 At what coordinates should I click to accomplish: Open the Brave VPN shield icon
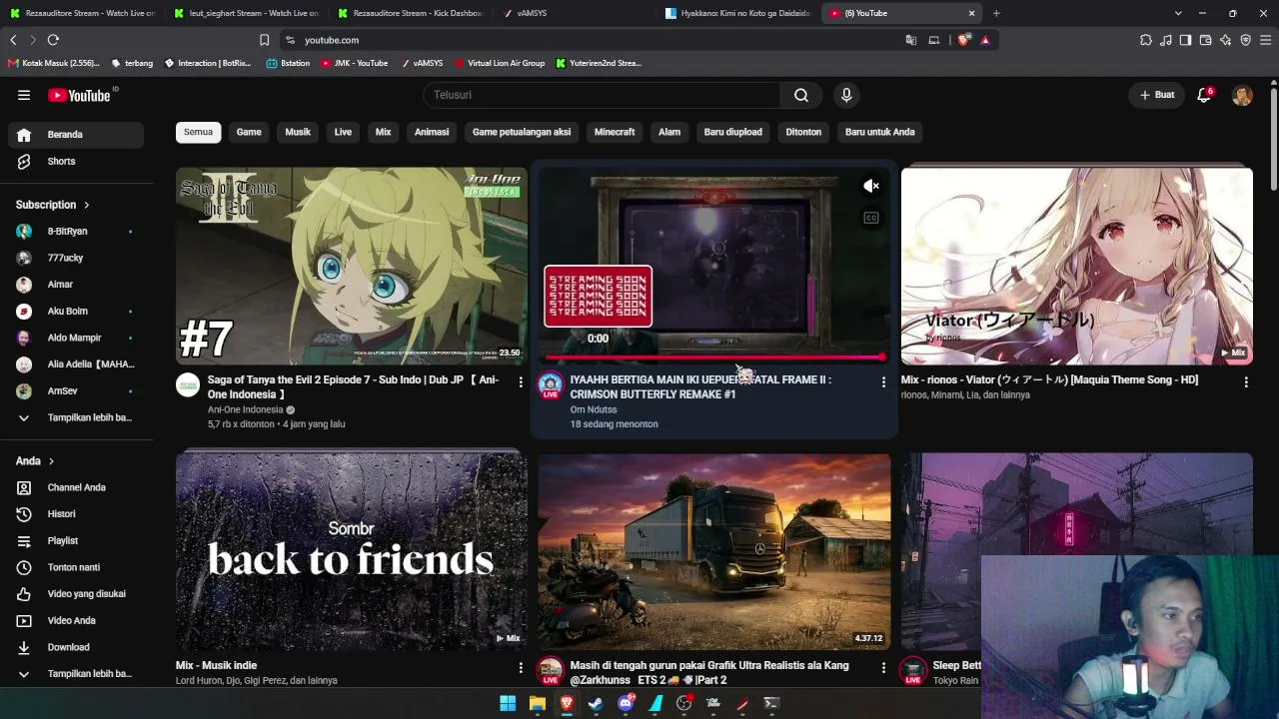pos(1245,40)
